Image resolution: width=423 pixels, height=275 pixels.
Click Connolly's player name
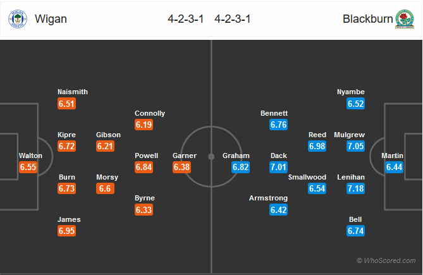[150, 113]
